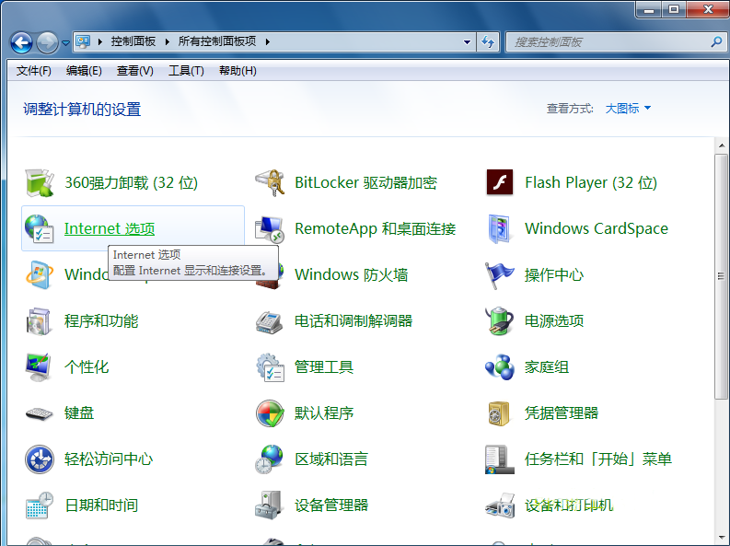The width and height of the screenshot is (730, 546).
Task: Open the 工具(T) menu
Action: [x=186, y=71]
